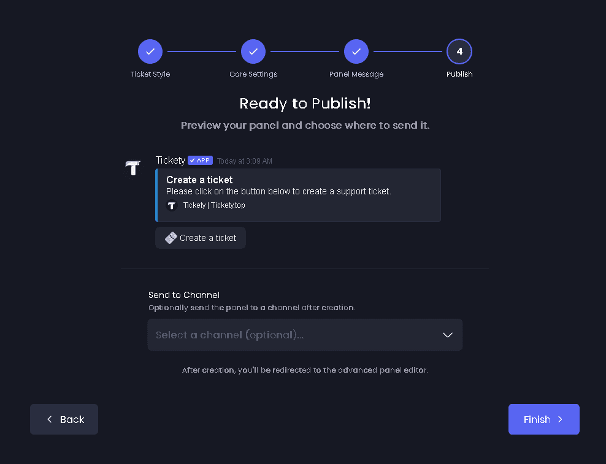This screenshot has width=606, height=464.
Task: Select step 4 Publish circle
Action: (459, 51)
